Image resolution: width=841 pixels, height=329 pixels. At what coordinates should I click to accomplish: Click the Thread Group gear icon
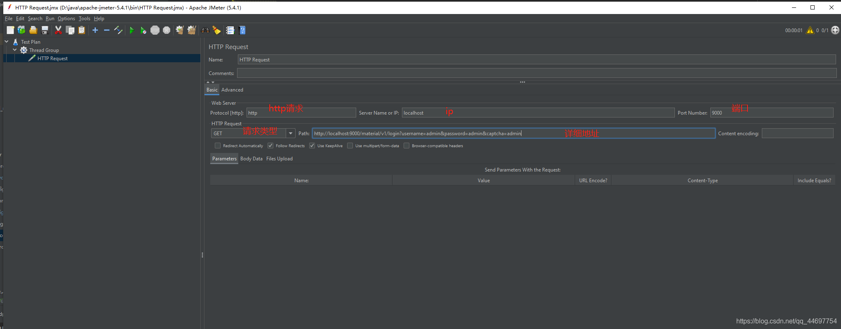tap(24, 50)
